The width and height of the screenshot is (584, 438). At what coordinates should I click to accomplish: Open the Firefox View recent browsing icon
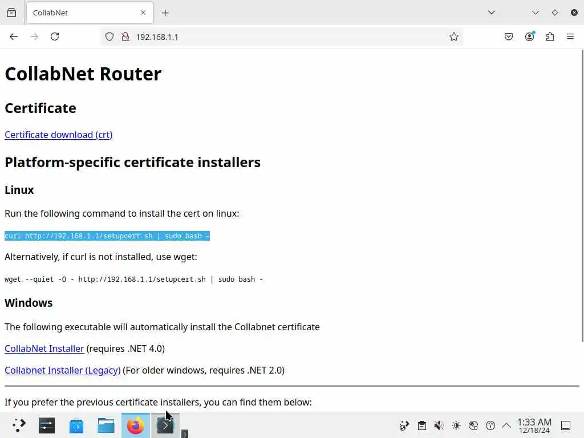coord(11,13)
